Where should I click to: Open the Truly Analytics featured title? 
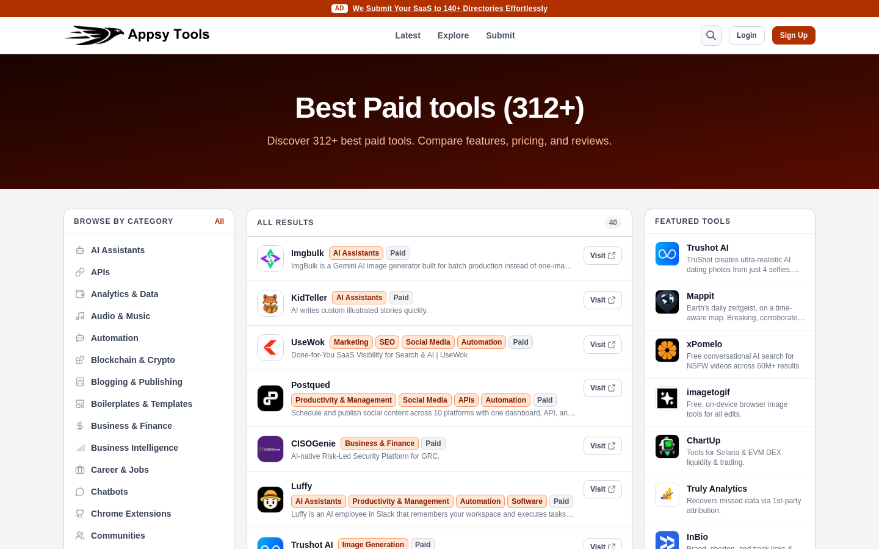tap(717, 489)
